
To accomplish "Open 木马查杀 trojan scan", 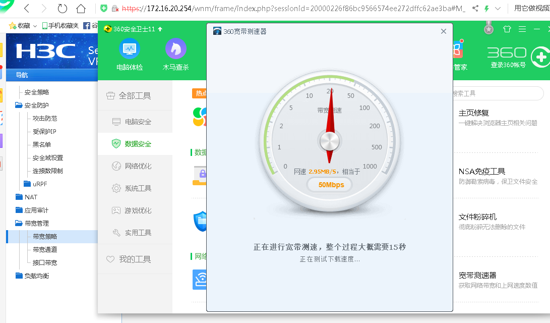I will click(176, 55).
